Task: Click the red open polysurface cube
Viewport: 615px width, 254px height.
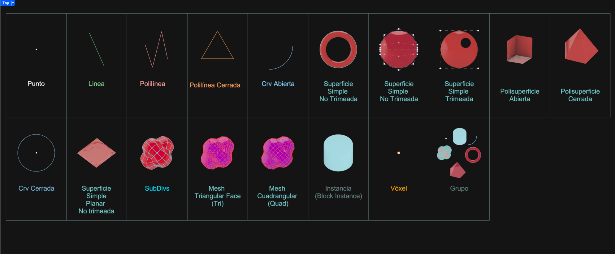Action: click(520, 49)
